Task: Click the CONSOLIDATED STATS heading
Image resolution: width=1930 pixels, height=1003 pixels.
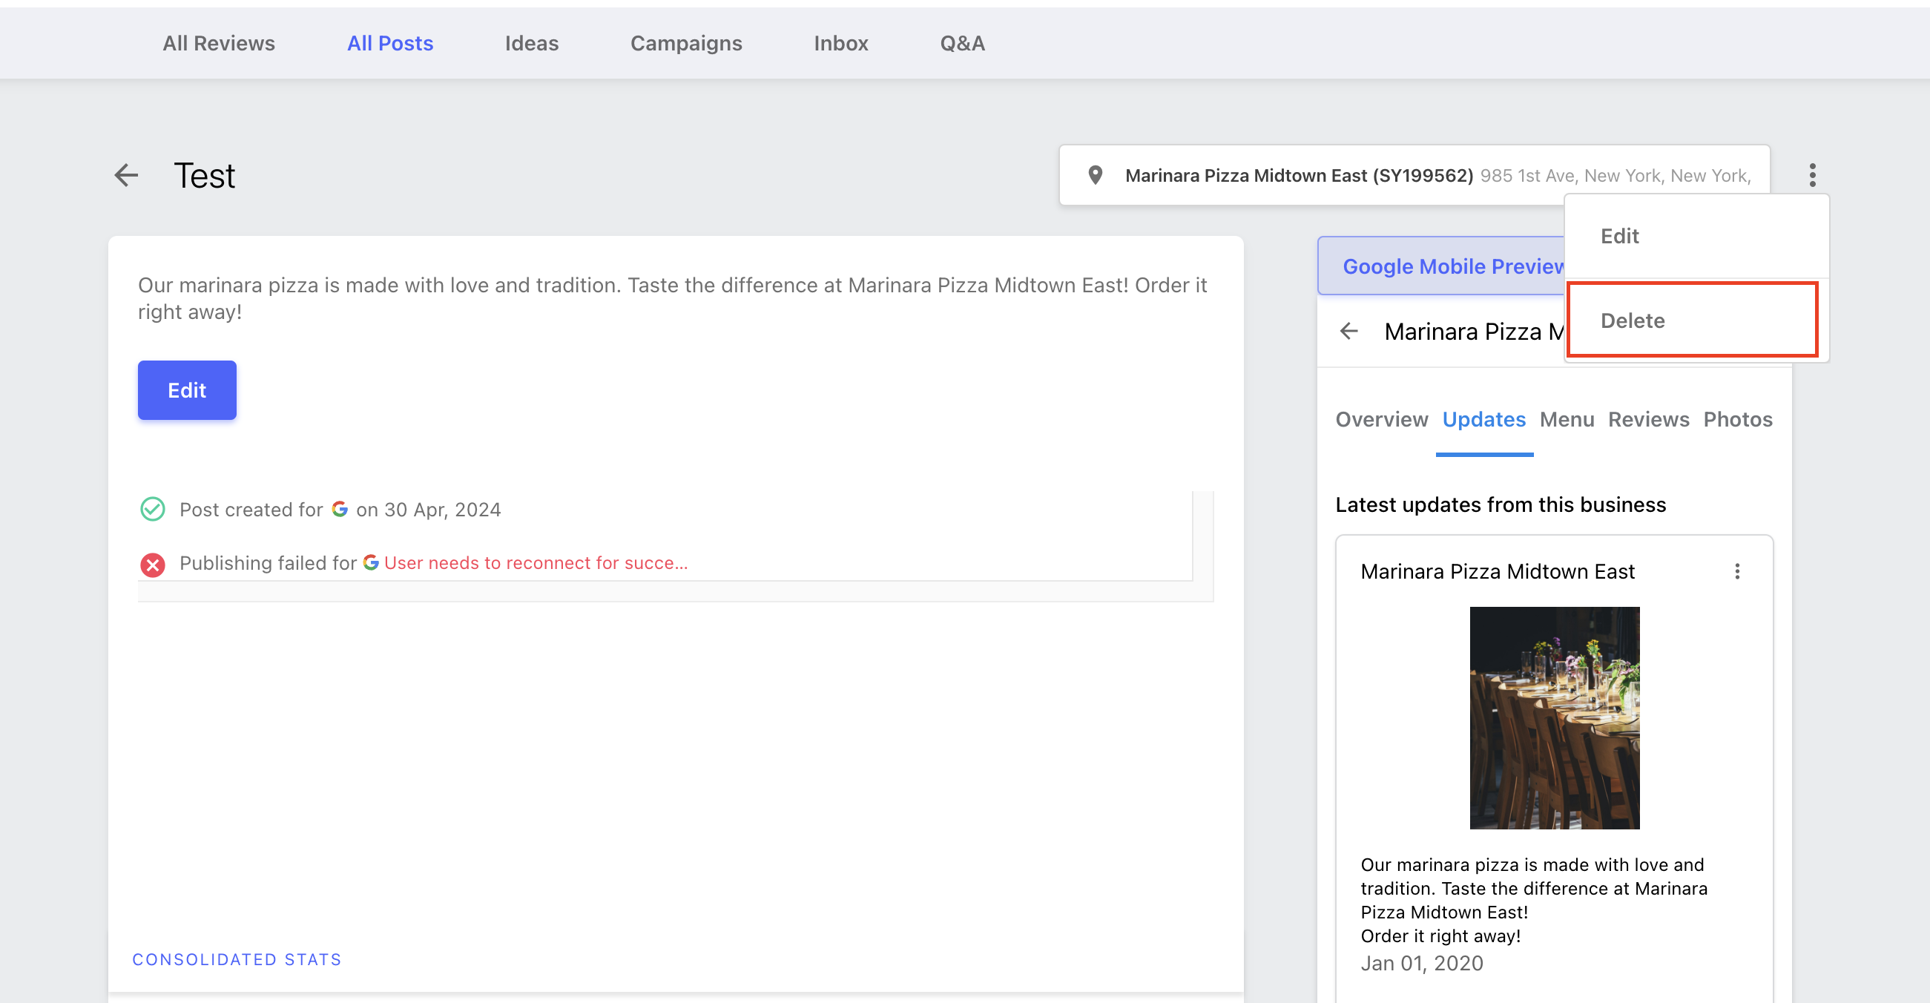Action: pyautogui.click(x=237, y=959)
